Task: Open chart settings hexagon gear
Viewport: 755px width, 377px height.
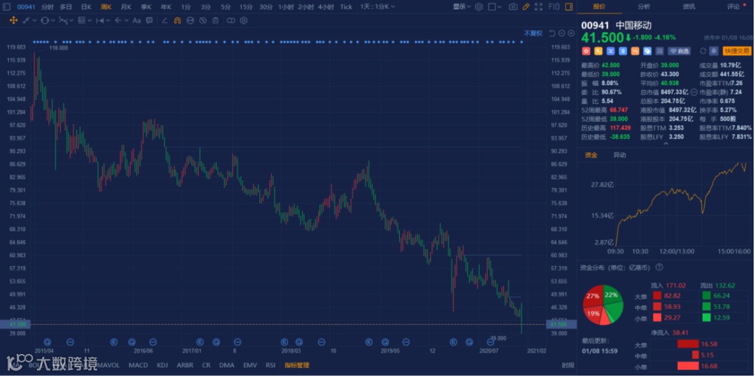Action: pos(479,7)
